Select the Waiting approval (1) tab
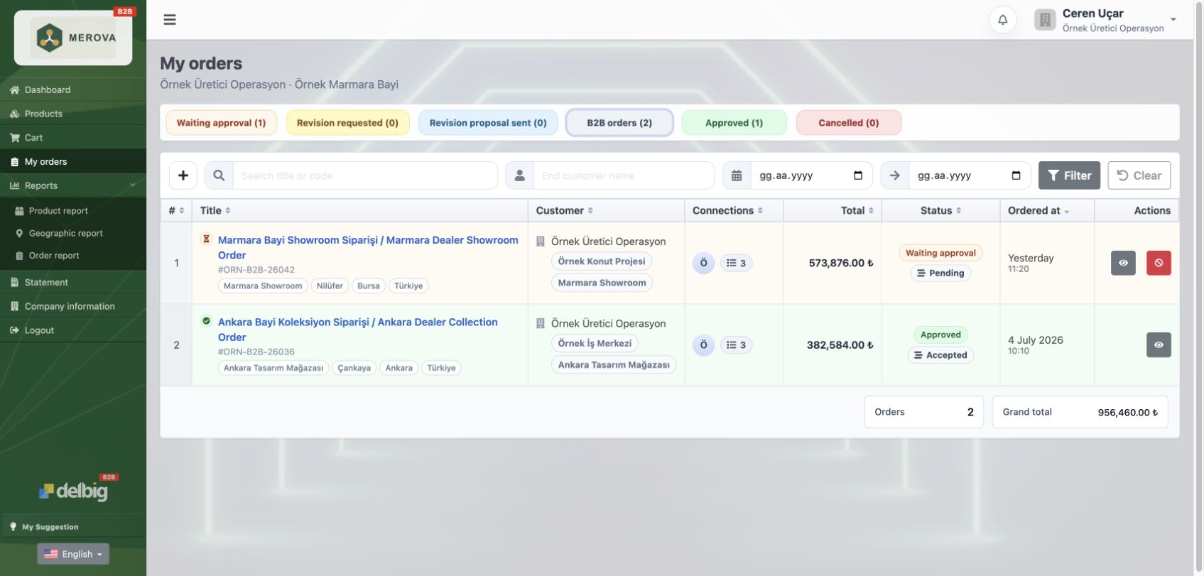Image resolution: width=1204 pixels, height=576 pixels. click(221, 123)
